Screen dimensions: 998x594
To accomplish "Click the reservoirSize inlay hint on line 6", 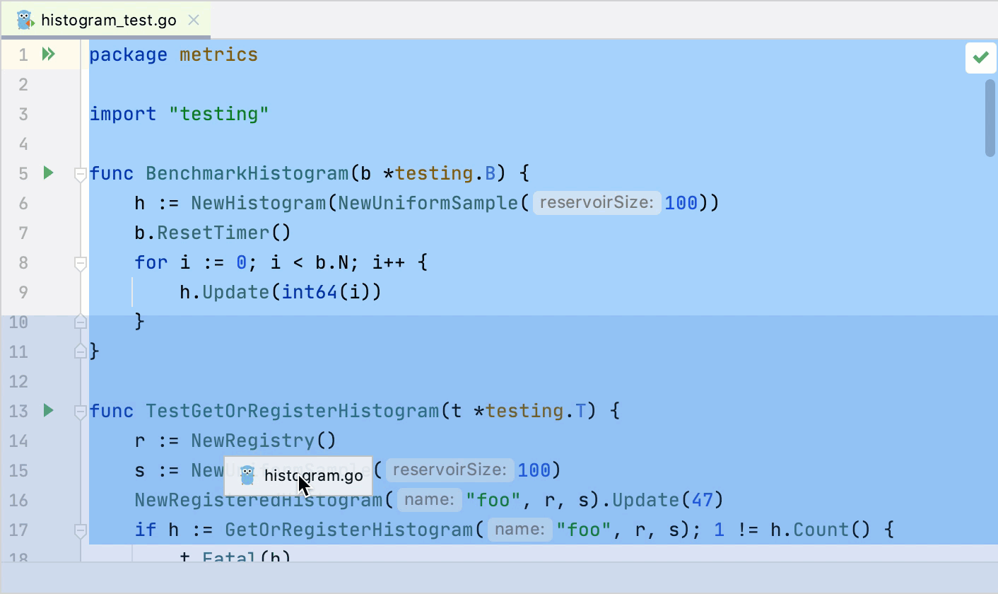I will [597, 203].
